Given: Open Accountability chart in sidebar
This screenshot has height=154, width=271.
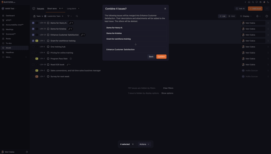Looking at the screenshot, I should 15,25.
